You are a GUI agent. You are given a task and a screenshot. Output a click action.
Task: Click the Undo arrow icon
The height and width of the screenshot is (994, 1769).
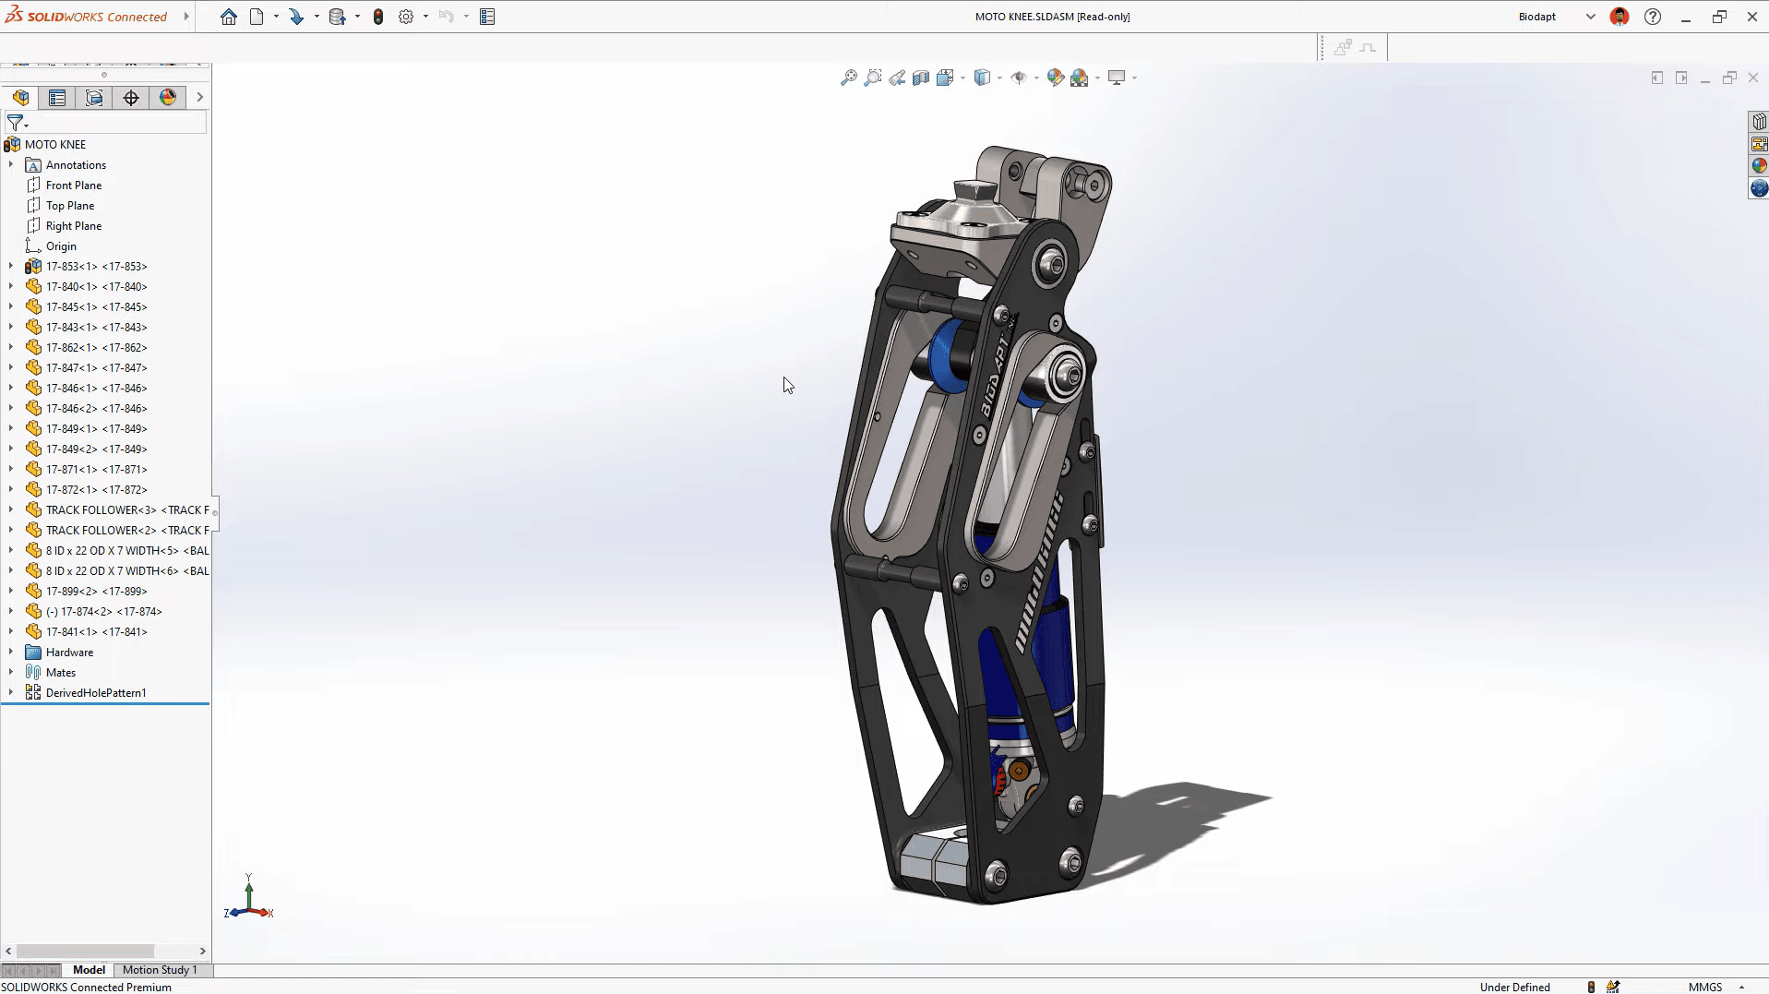[447, 17]
